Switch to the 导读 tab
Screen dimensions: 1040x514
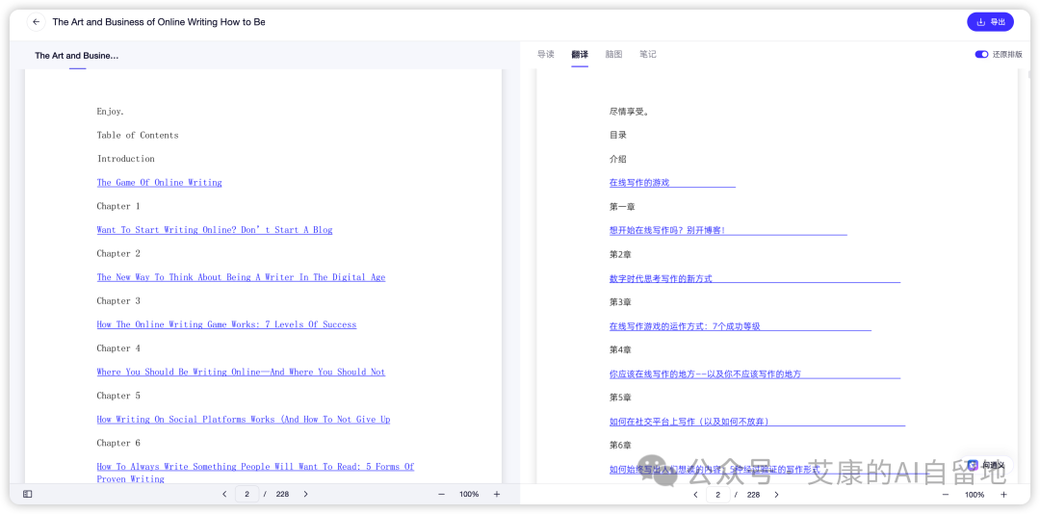click(x=545, y=55)
